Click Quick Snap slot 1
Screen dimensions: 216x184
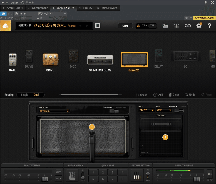coord(93,172)
